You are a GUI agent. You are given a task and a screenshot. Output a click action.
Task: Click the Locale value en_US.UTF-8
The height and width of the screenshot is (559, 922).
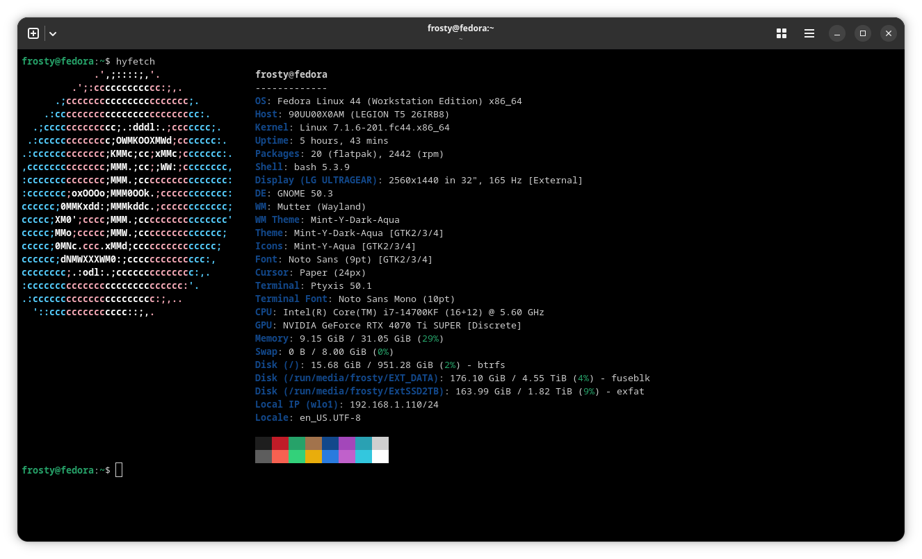(330, 417)
